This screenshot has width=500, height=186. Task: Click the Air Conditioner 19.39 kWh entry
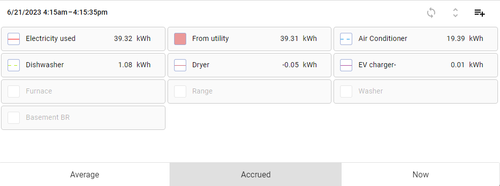415,39
